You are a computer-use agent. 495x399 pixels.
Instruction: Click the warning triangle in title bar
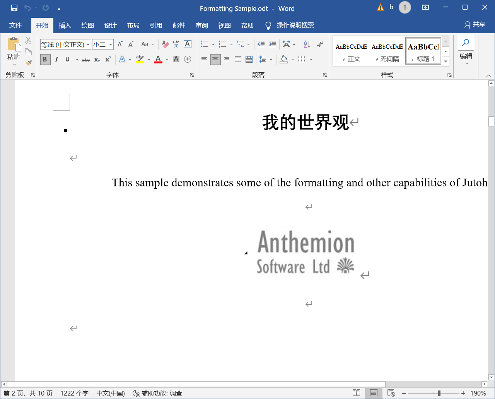[x=381, y=7]
